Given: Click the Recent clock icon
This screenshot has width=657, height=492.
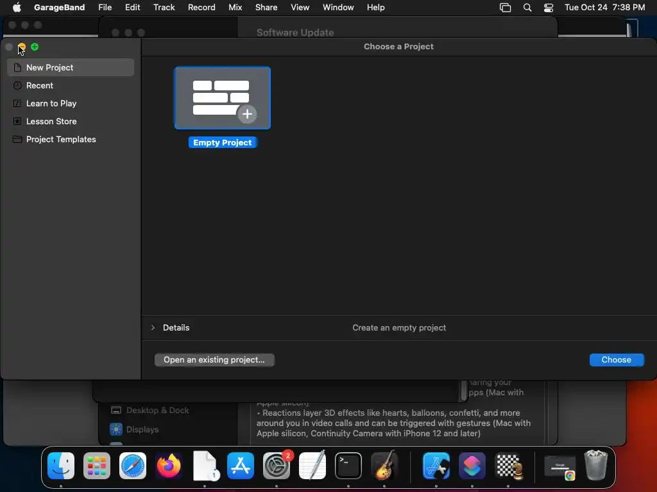Looking at the screenshot, I should pos(17,85).
